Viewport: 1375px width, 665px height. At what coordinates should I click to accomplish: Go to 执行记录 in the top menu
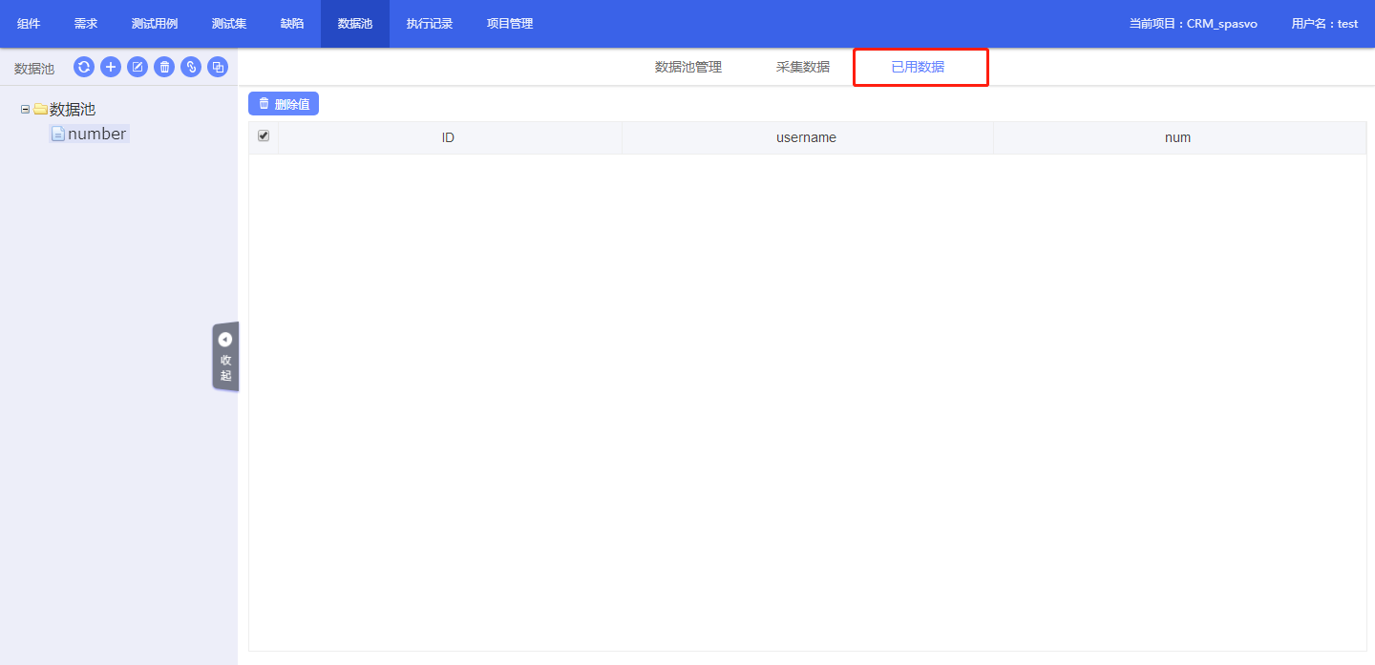[429, 24]
